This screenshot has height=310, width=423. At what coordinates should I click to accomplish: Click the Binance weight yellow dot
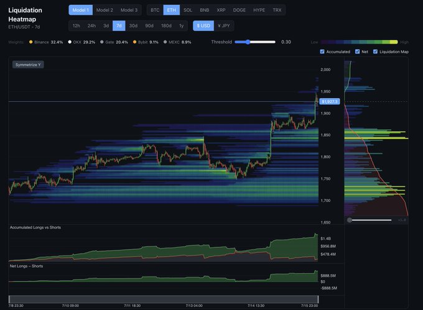pyautogui.click(x=30, y=42)
